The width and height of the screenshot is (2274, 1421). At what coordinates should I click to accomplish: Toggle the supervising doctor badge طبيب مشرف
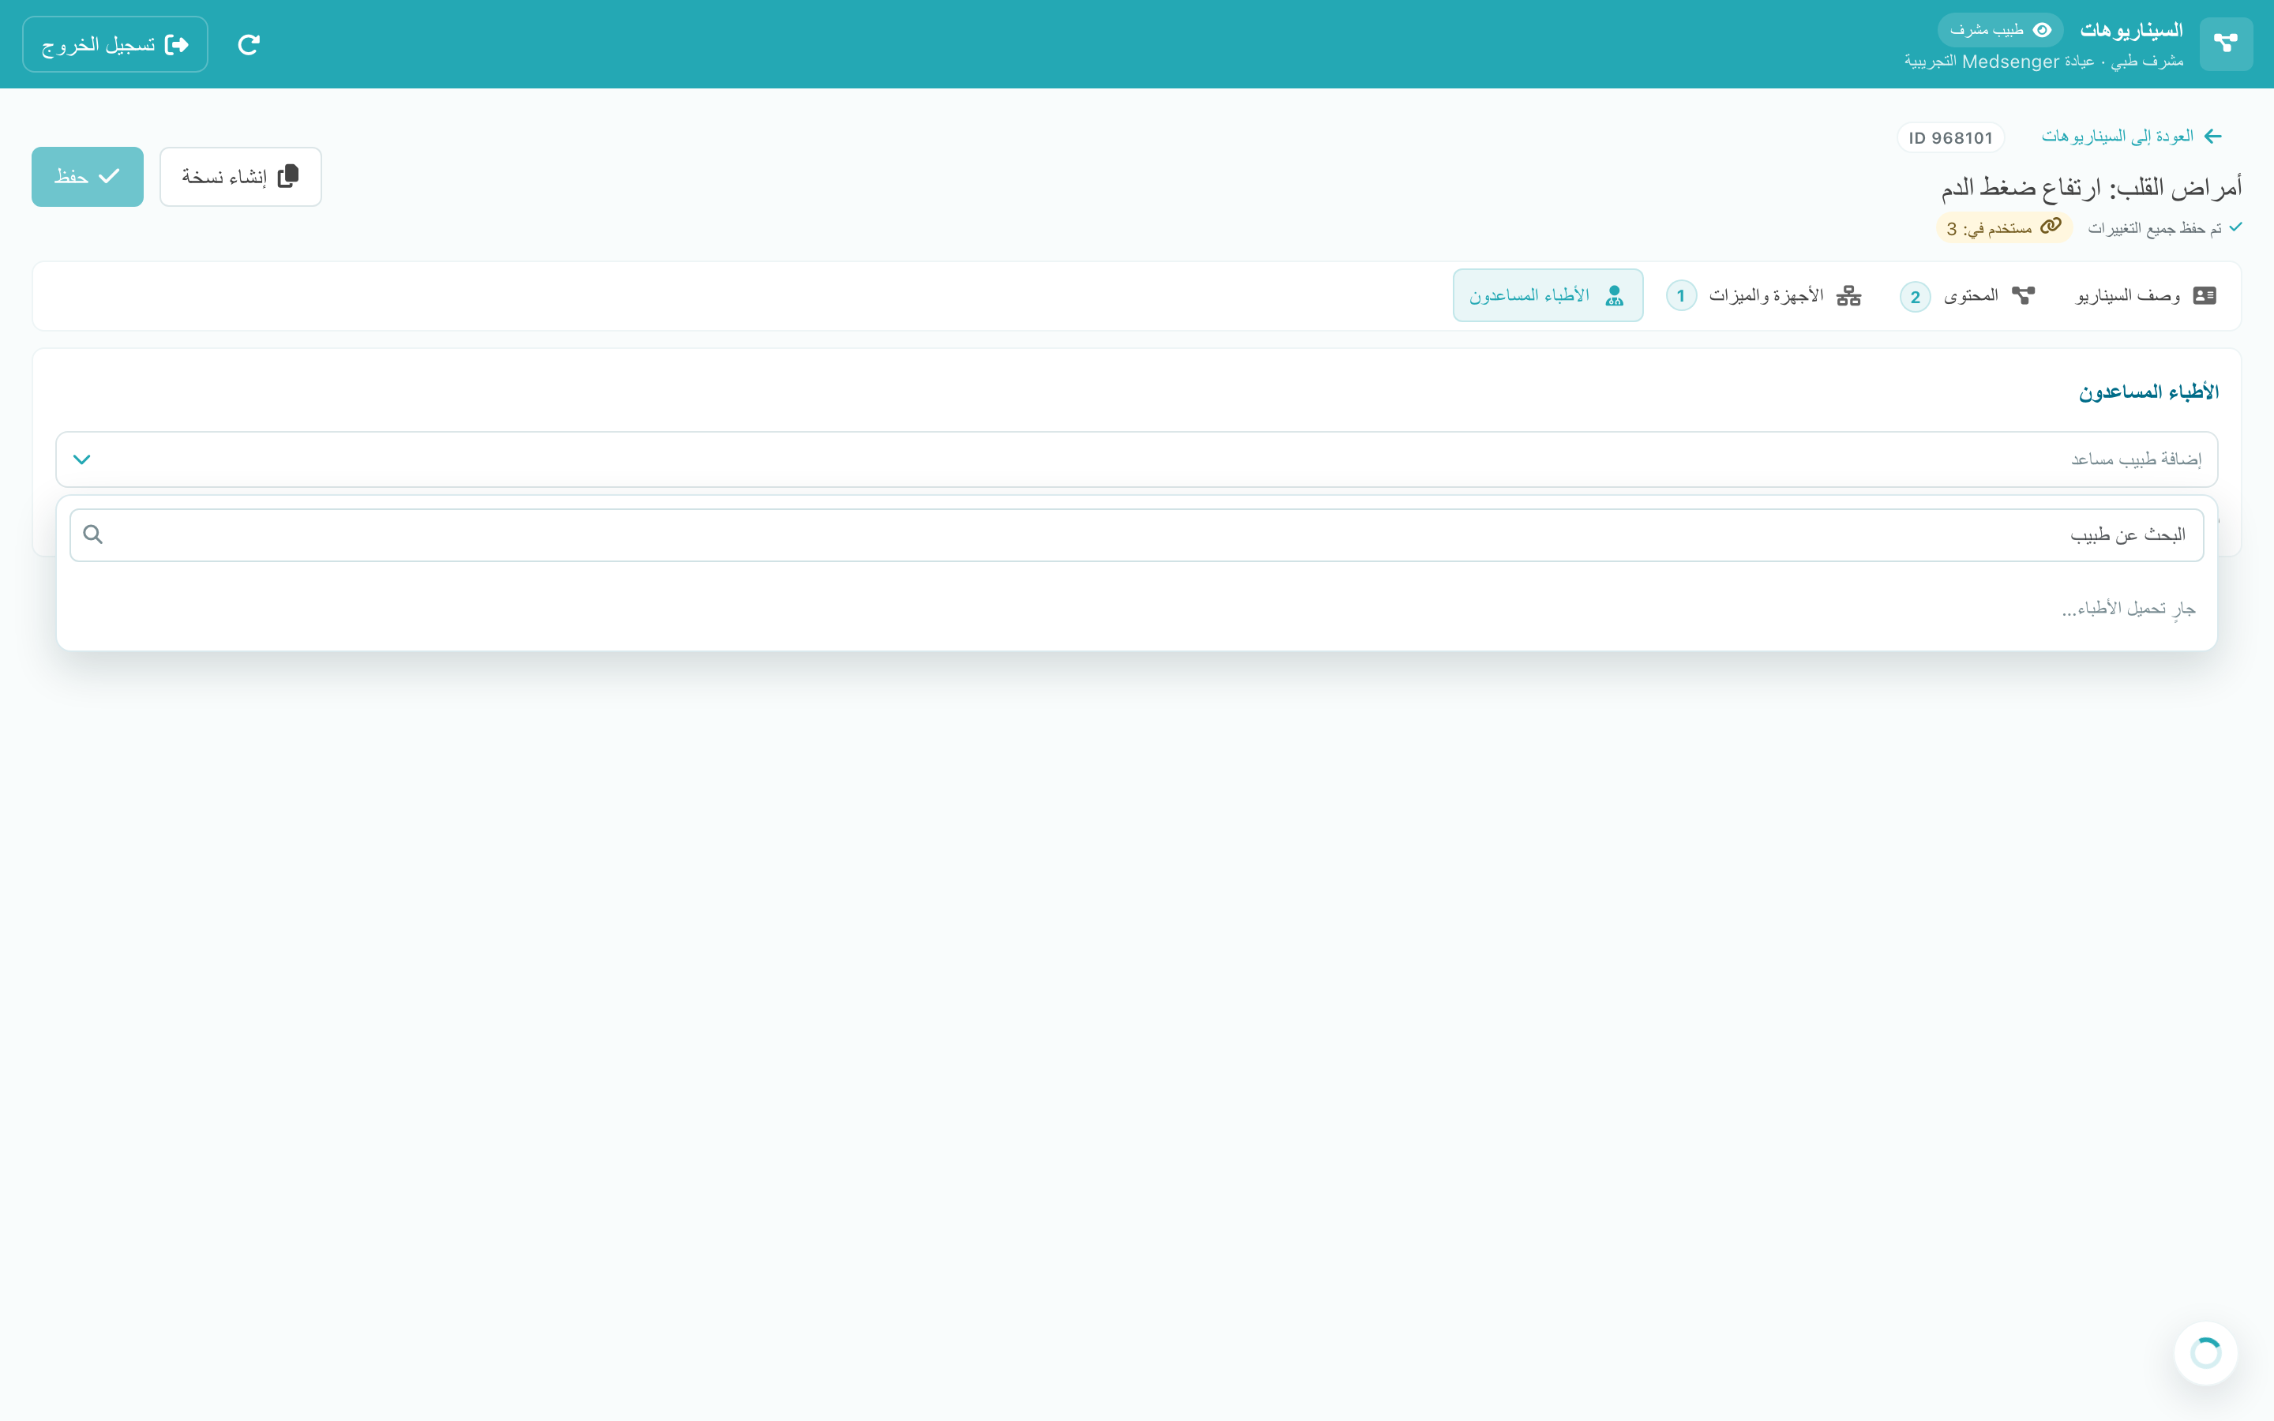(x=1999, y=30)
